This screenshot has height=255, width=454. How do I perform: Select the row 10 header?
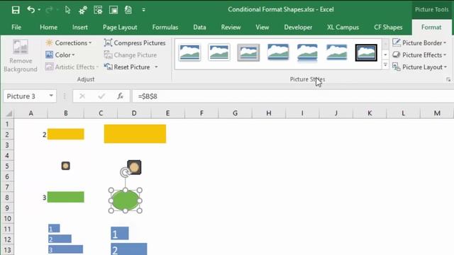7,219
